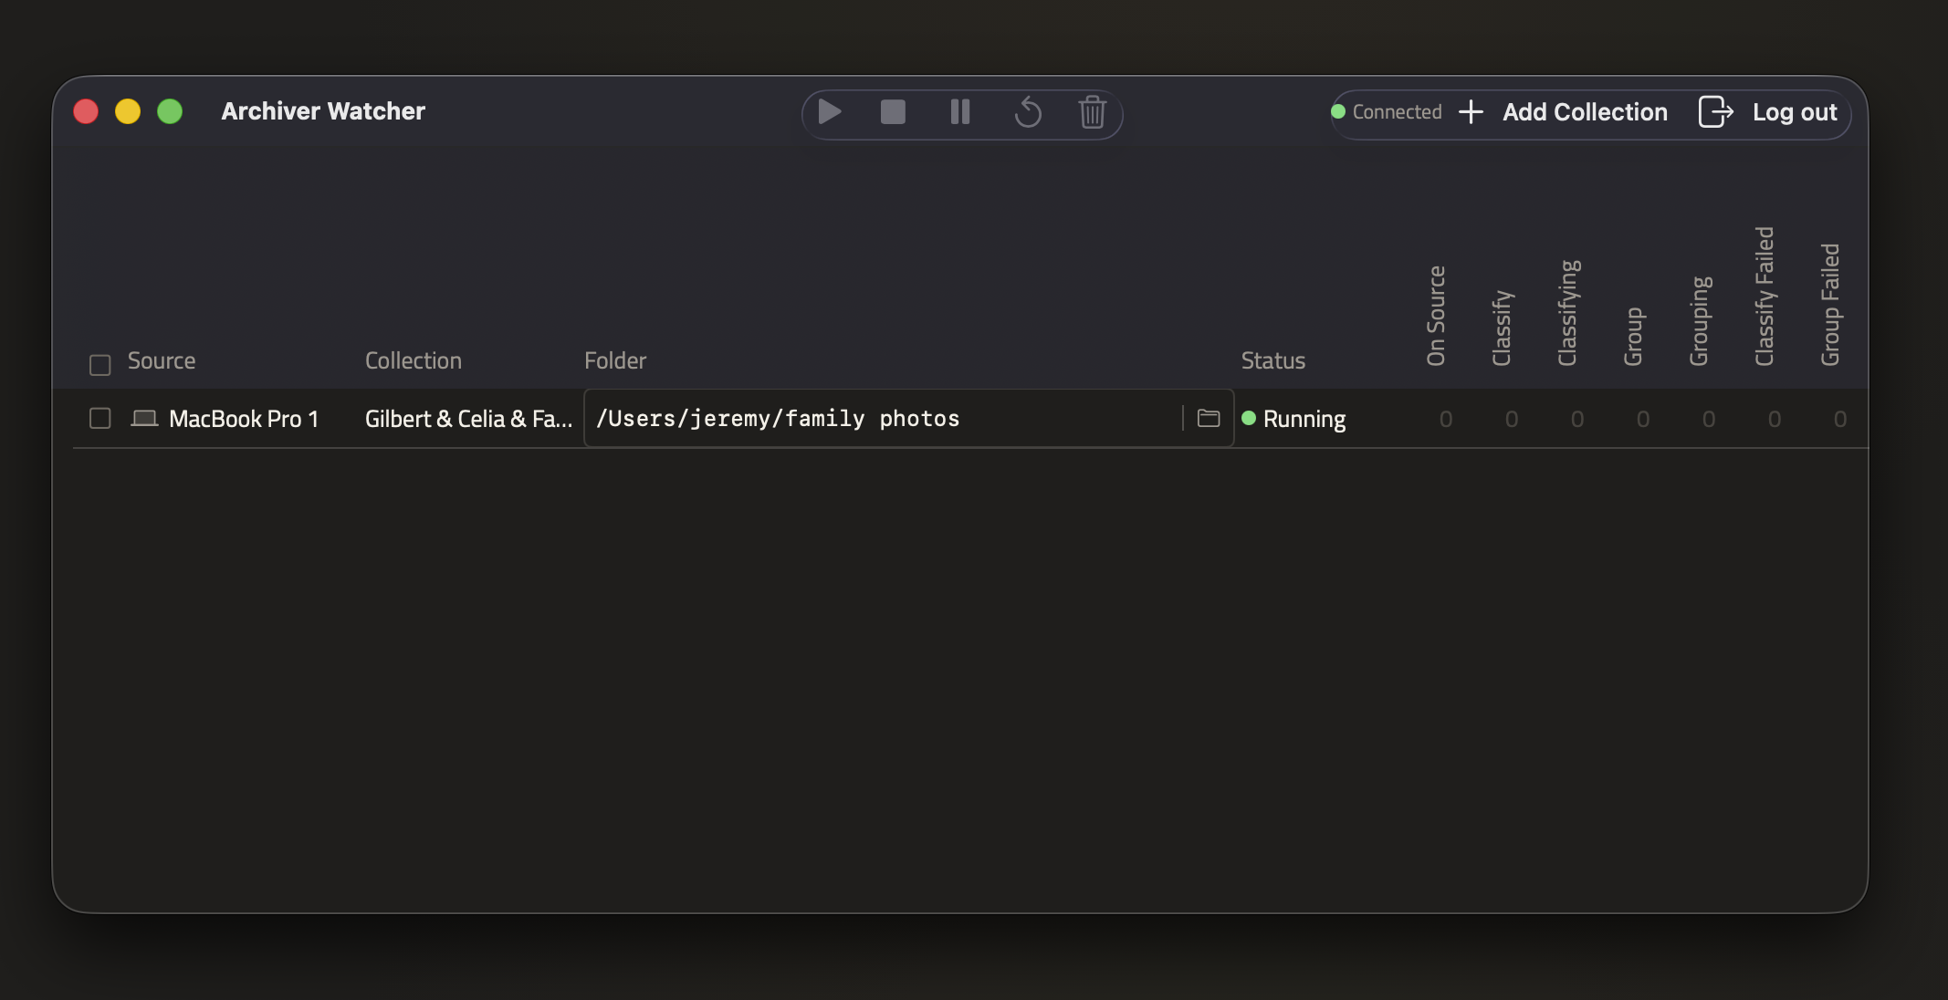Check the MacBook Pro 1 row checkbox
The image size is (1948, 1000).
100,418
